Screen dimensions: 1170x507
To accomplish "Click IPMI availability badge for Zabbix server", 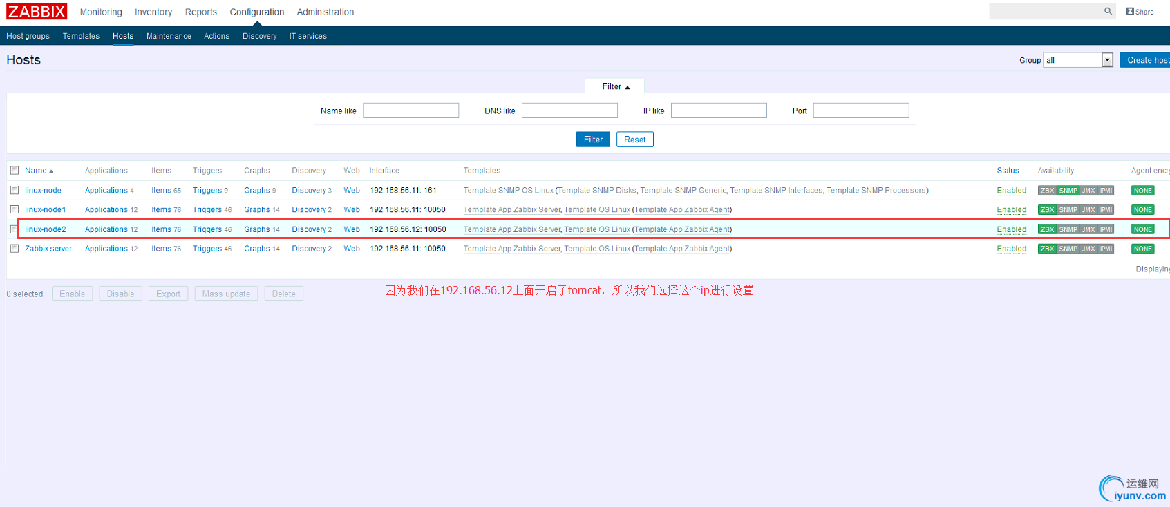I will click(x=1106, y=249).
